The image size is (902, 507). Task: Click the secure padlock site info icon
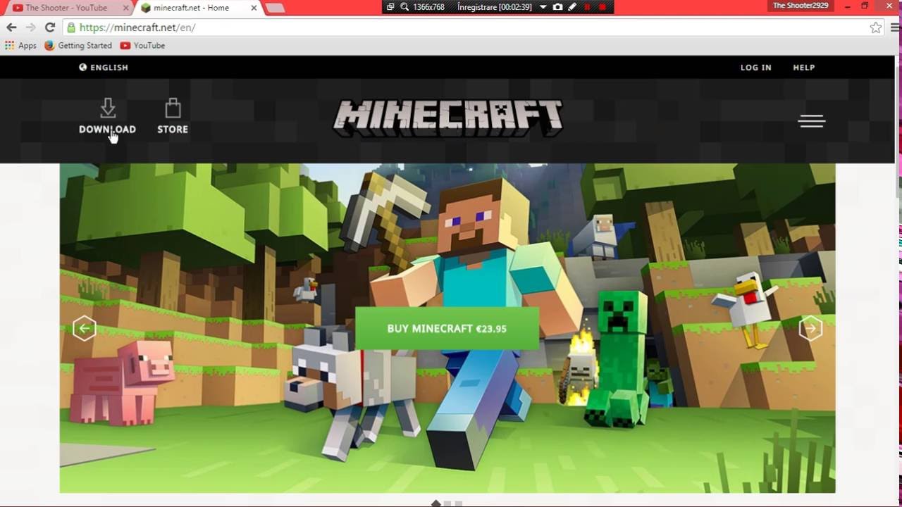point(70,27)
